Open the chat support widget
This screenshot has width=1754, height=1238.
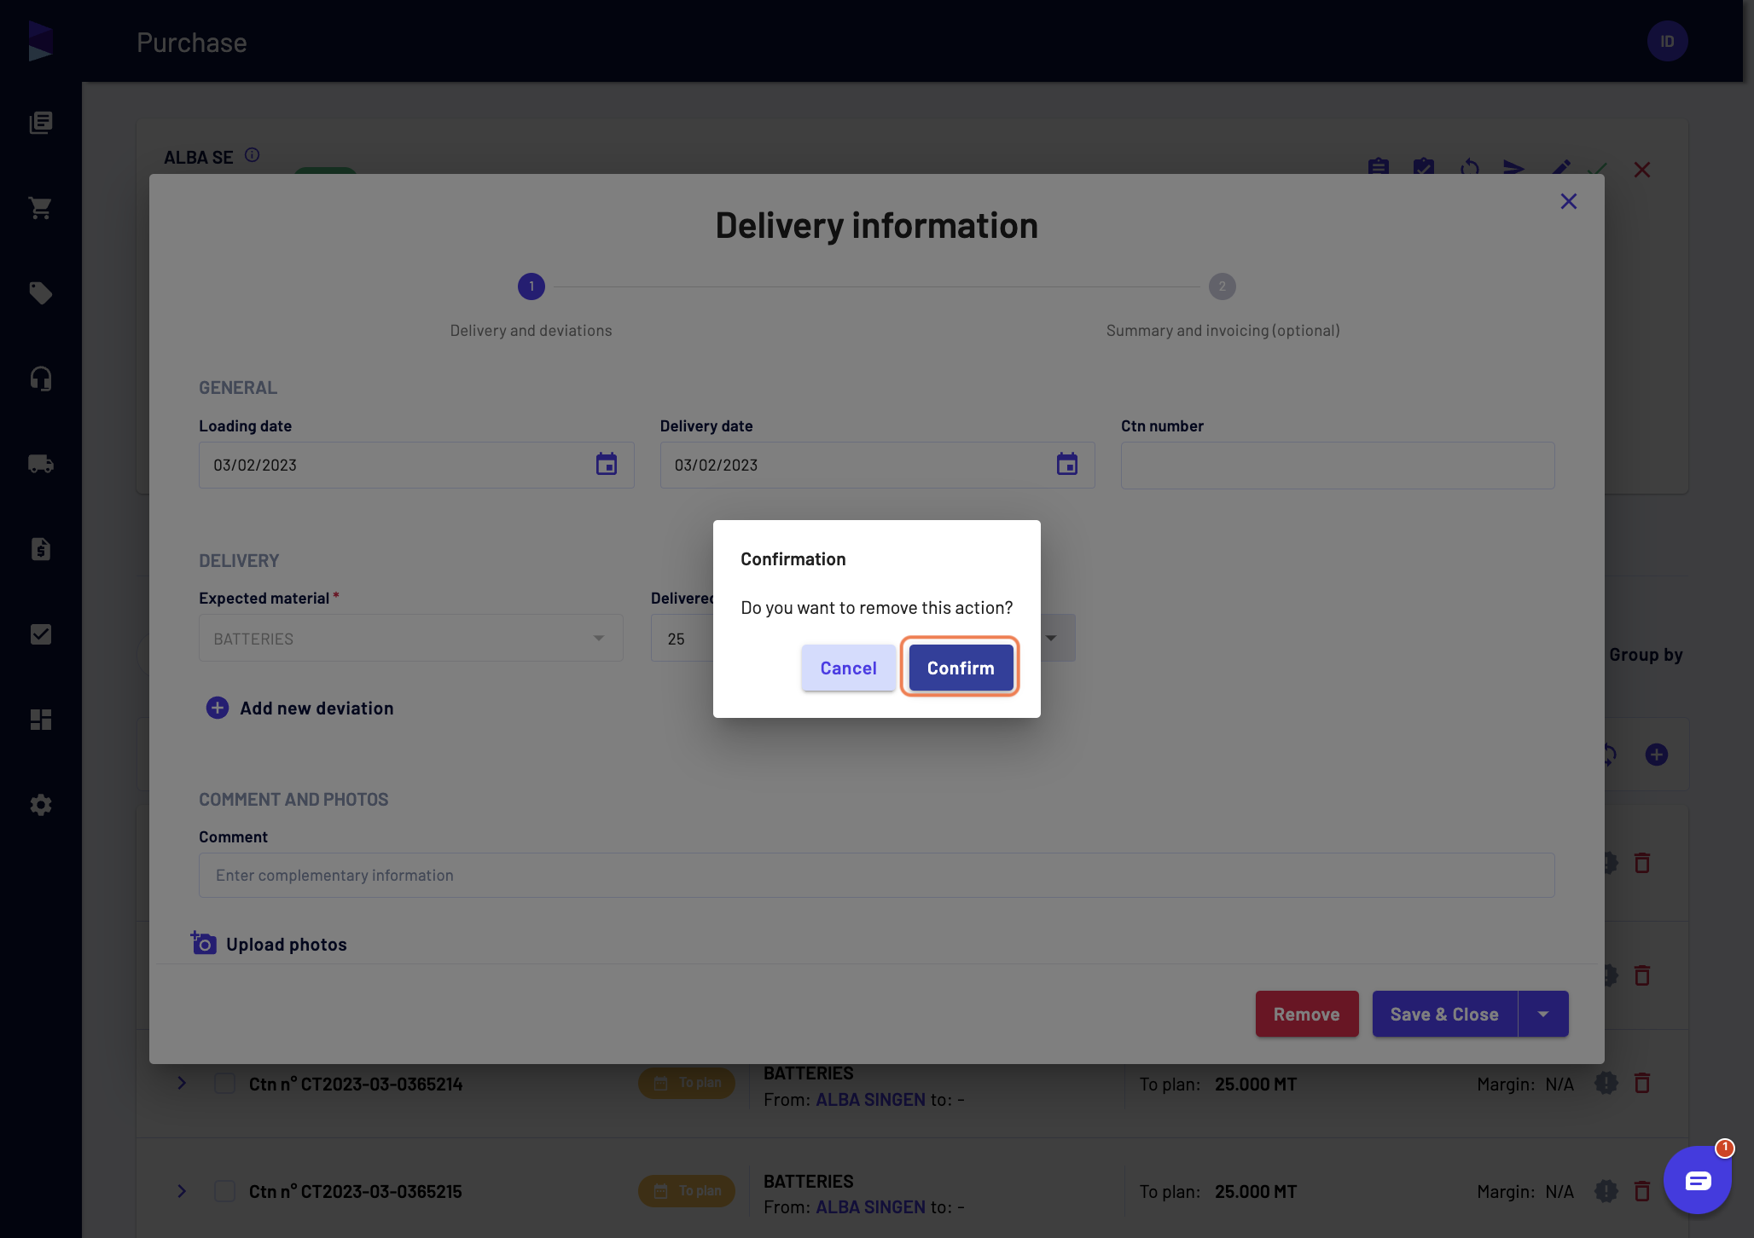(1698, 1180)
